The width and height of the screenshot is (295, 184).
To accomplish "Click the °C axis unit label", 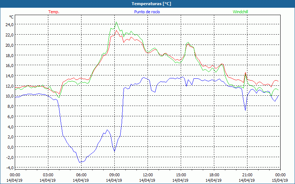I will tap(11, 17).
